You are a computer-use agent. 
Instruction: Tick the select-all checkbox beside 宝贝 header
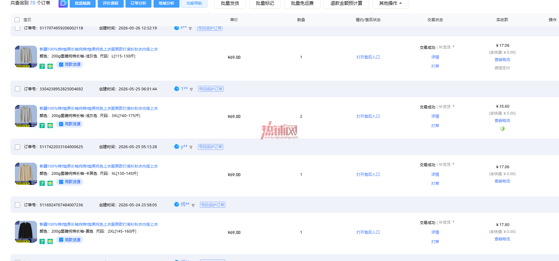coord(17,20)
